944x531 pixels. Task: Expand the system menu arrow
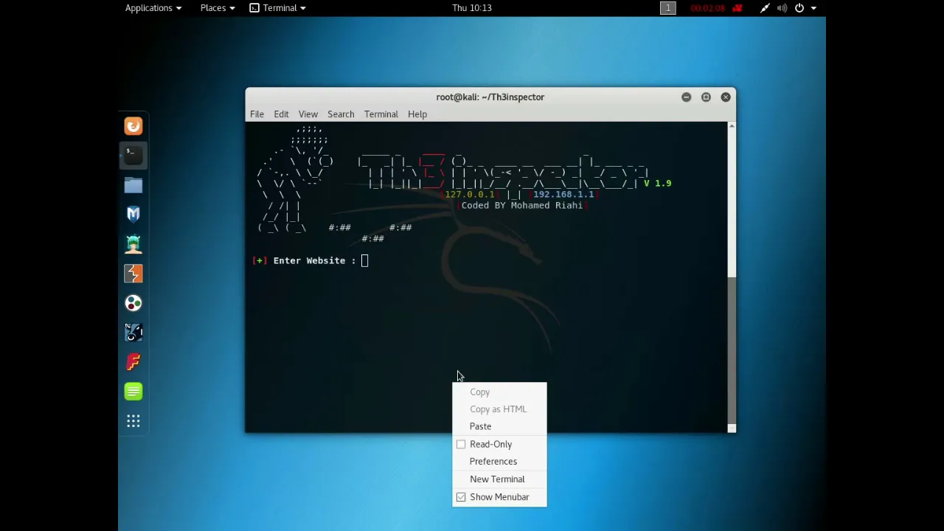pos(813,8)
